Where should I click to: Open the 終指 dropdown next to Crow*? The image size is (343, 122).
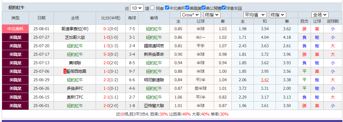pos(212,15)
